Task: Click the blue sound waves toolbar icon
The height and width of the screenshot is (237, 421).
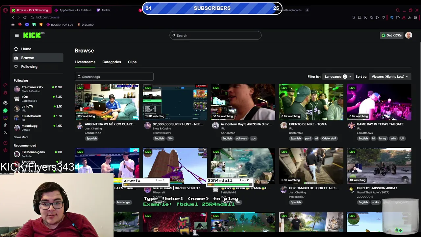Action: (391, 17)
